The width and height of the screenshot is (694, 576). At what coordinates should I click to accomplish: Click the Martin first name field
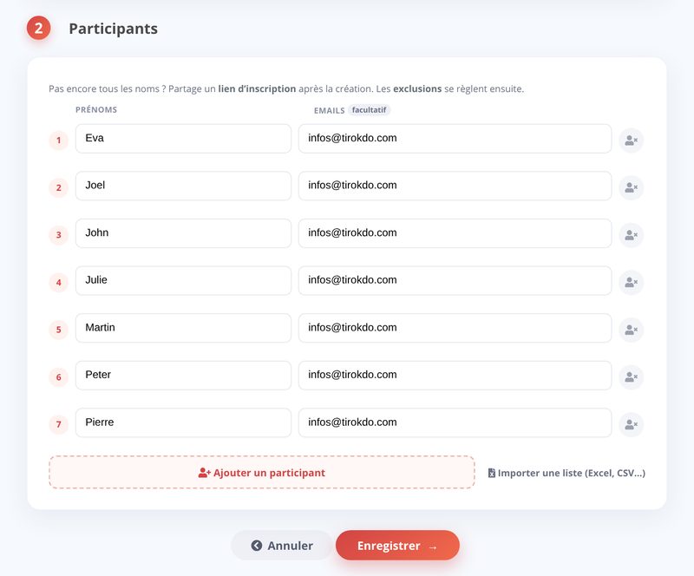tap(183, 328)
